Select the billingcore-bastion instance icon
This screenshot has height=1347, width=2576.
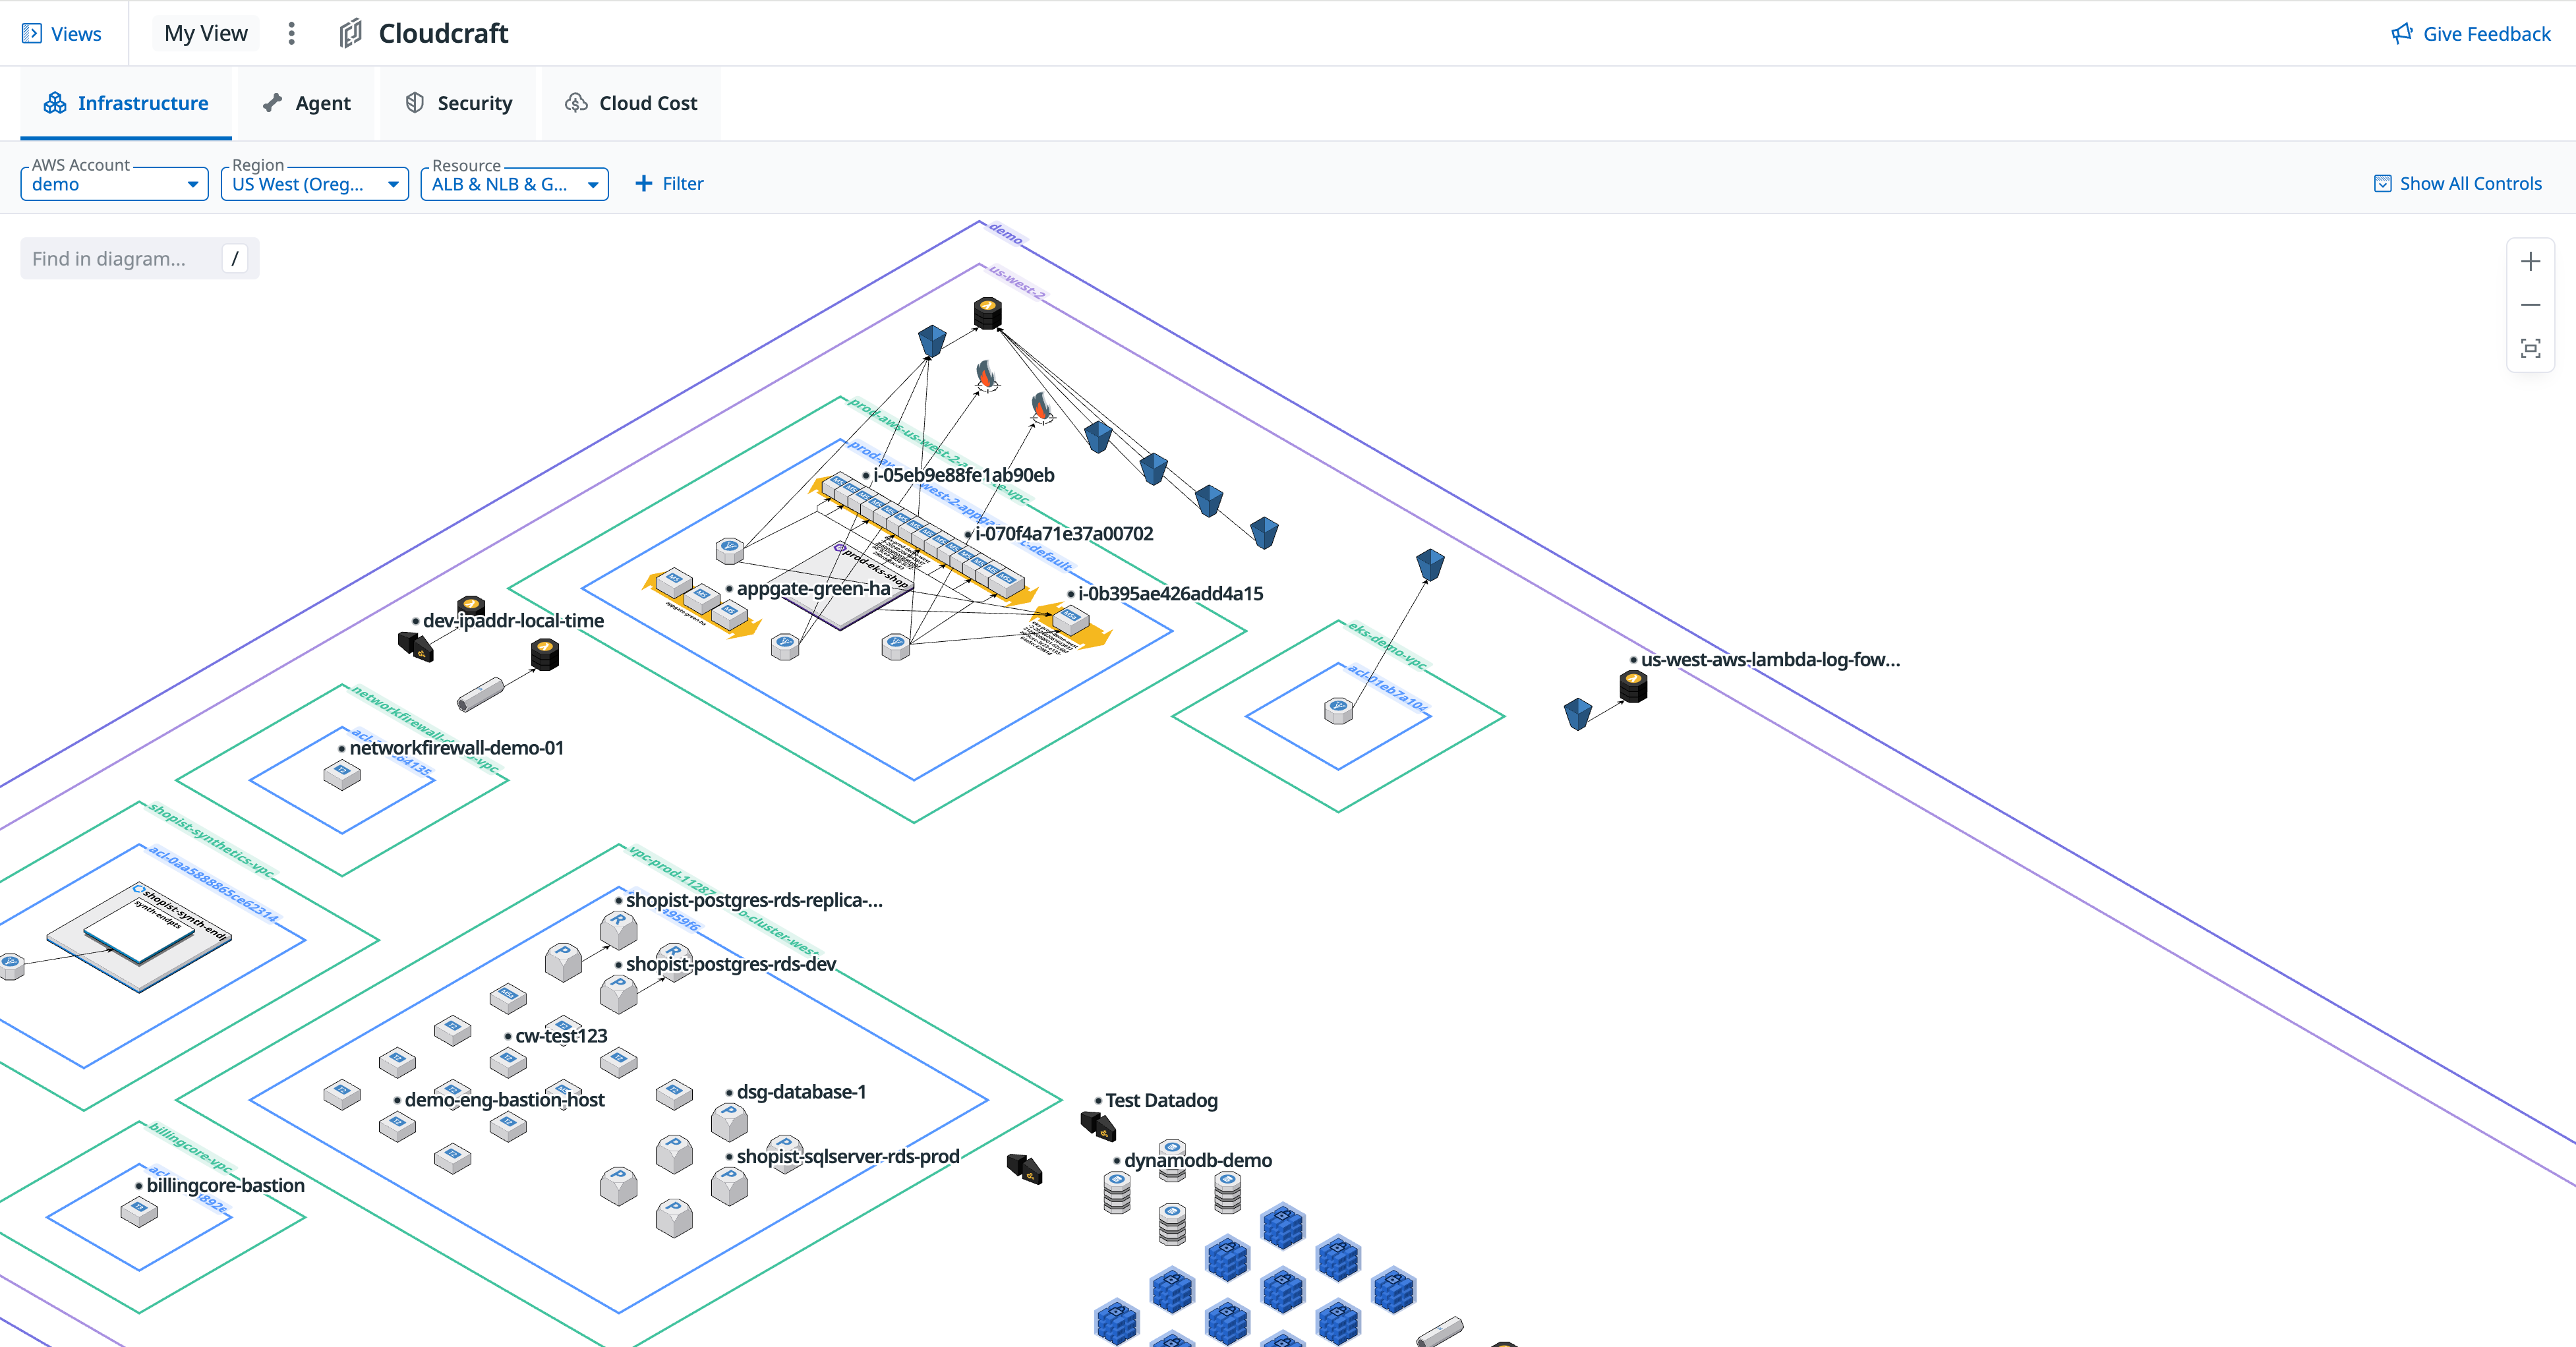(139, 1212)
